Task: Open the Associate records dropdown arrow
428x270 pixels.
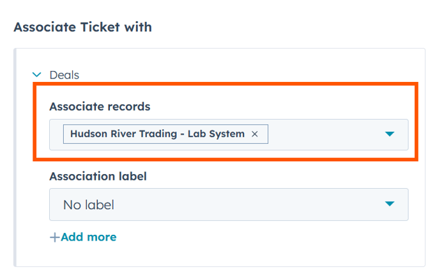Action: click(390, 134)
